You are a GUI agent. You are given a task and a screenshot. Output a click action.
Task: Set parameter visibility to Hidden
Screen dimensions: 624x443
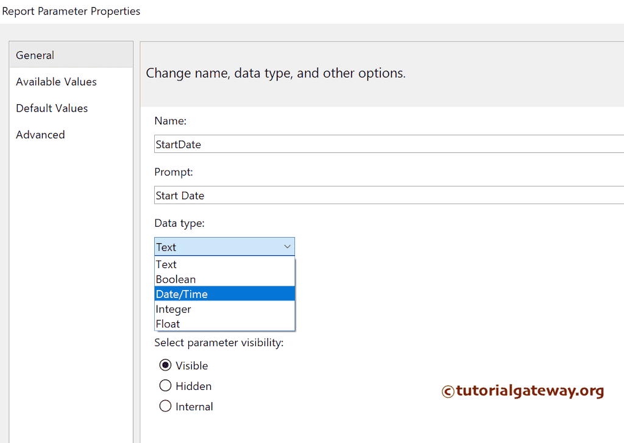tap(165, 385)
